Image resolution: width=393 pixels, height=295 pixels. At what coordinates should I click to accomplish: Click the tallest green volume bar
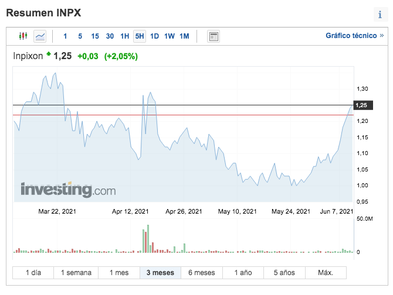(x=148, y=238)
